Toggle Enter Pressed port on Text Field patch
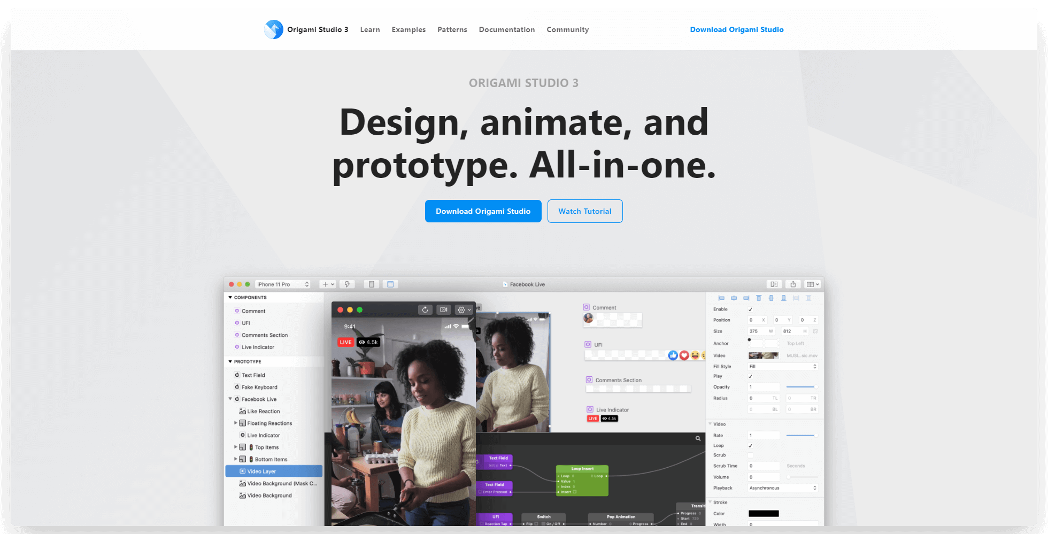1048x534 pixels. (x=481, y=492)
